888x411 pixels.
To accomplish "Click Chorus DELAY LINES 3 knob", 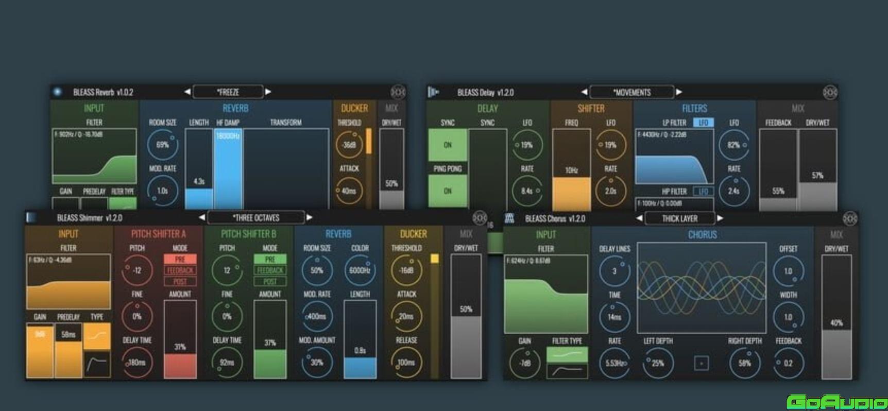I will click(x=614, y=271).
